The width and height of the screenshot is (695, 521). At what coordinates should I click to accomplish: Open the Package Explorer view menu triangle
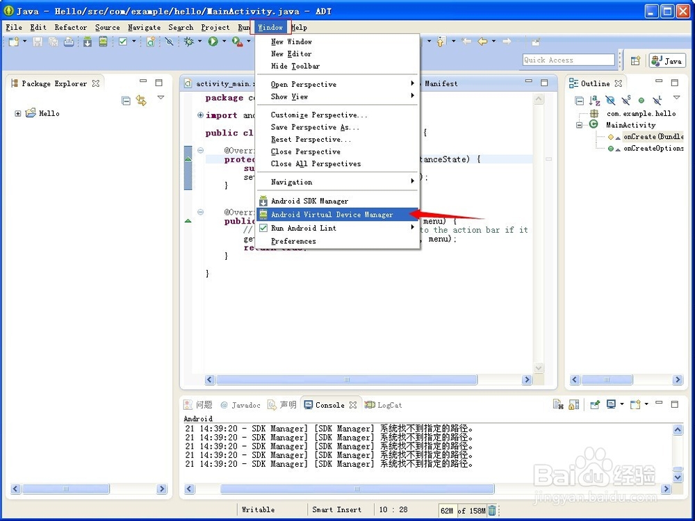161,97
